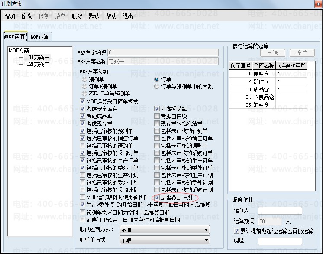Click the 调度 input field
The image size is (323, 254).
pos(280,241)
